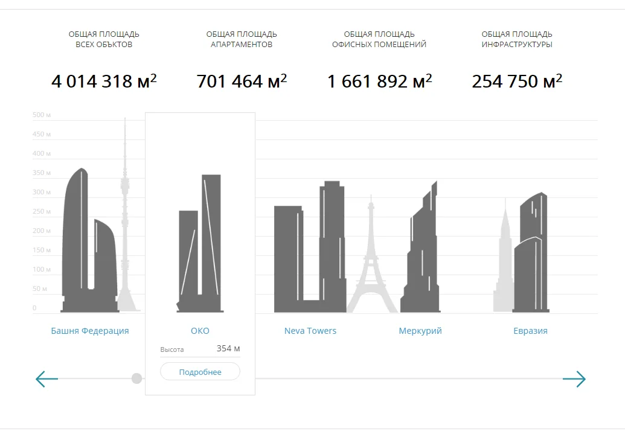Click the ОБЩАЯ ПЛОЩАДЬ ВСЕХ ОБЪКТОВ heading
The width and height of the screenshot is (625, 431).
coord(104,39)
